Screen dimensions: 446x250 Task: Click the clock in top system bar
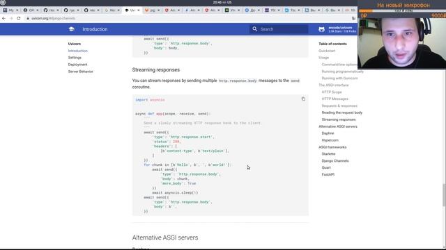(222, 2)
